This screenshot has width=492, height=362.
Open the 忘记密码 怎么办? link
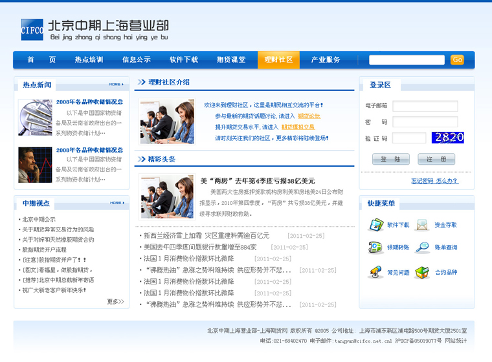434,181
